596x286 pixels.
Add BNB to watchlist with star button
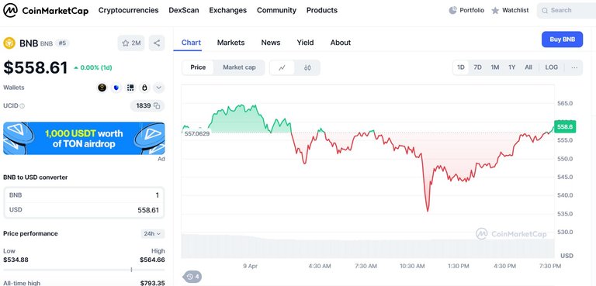131,43
